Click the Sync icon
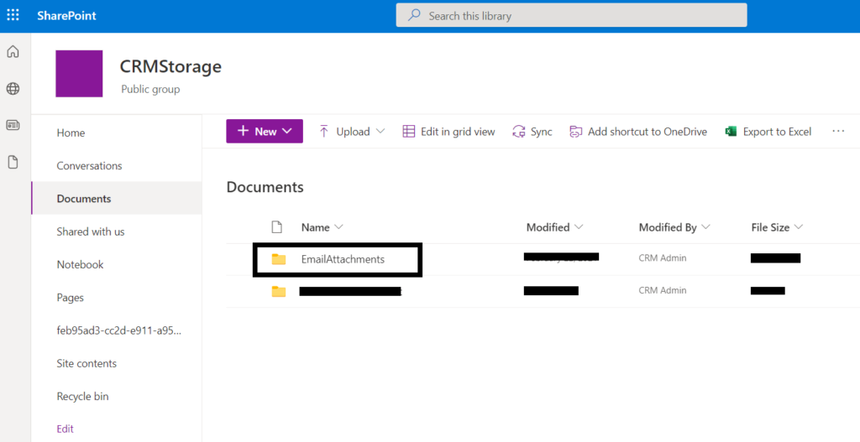860x442 pixels. [x=519, y=132]
